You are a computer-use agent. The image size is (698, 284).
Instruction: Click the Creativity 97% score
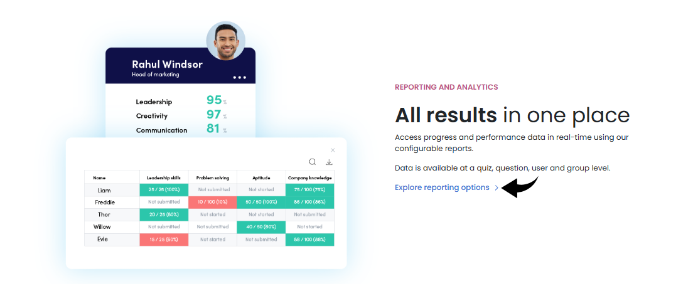tap(217, 115)
